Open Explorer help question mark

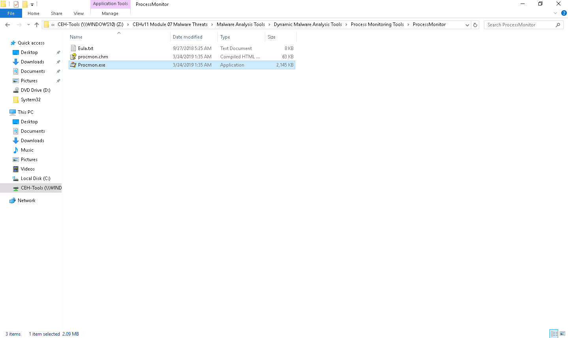564,13
